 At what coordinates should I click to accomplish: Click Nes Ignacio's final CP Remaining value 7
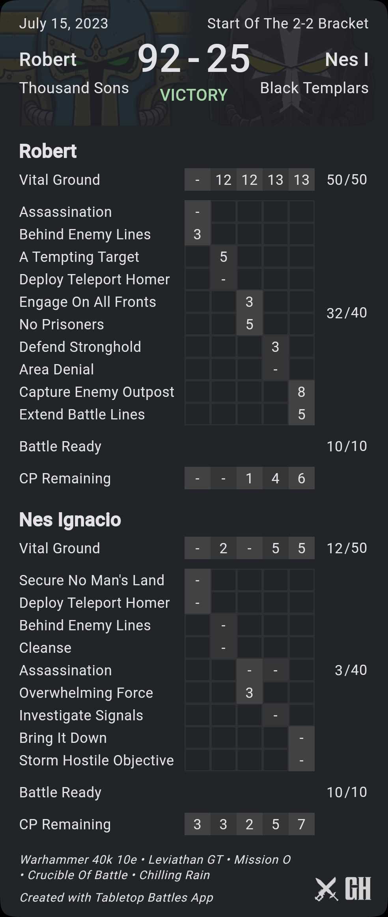[301, 824]
